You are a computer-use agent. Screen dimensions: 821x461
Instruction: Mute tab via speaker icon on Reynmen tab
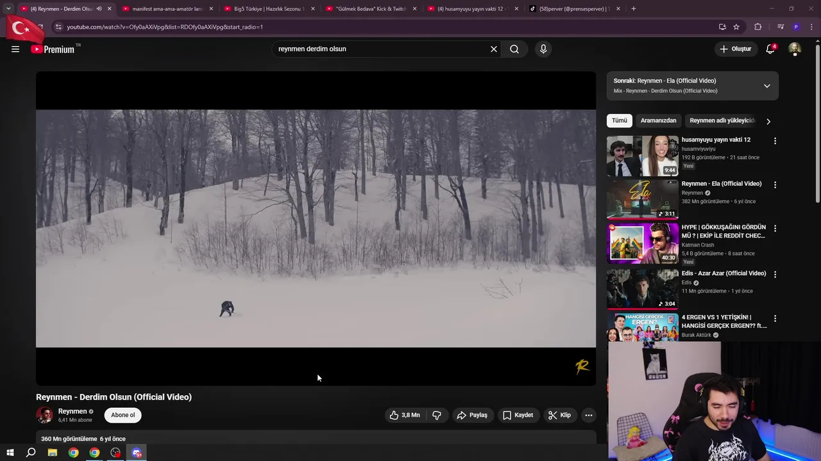click(99, 9)
